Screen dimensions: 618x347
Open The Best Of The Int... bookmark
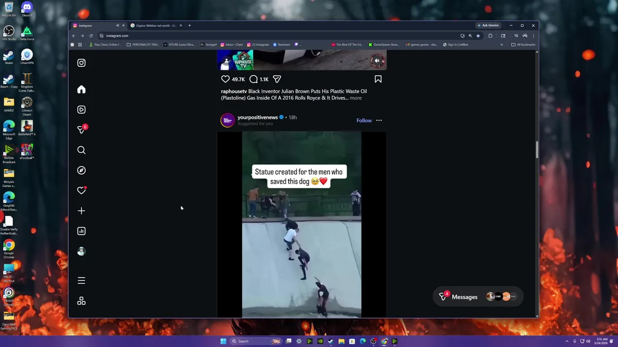click(347, 44)
